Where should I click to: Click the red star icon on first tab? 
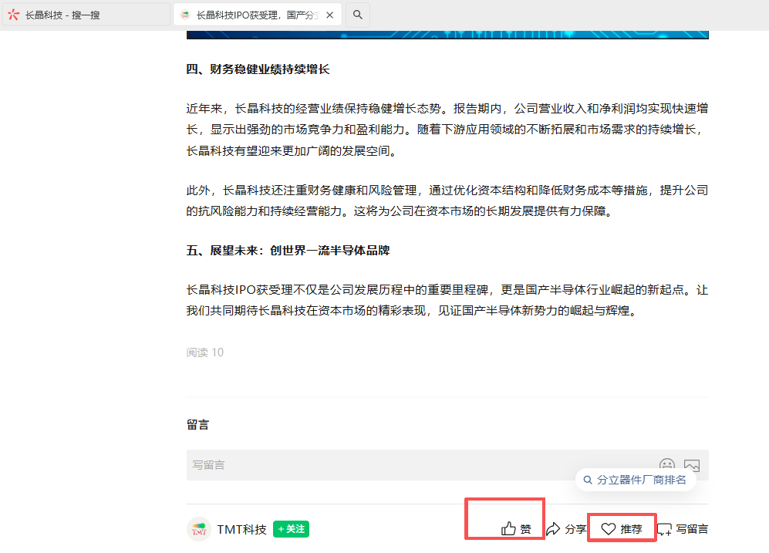pyautogui.click(x=14, y=15)
